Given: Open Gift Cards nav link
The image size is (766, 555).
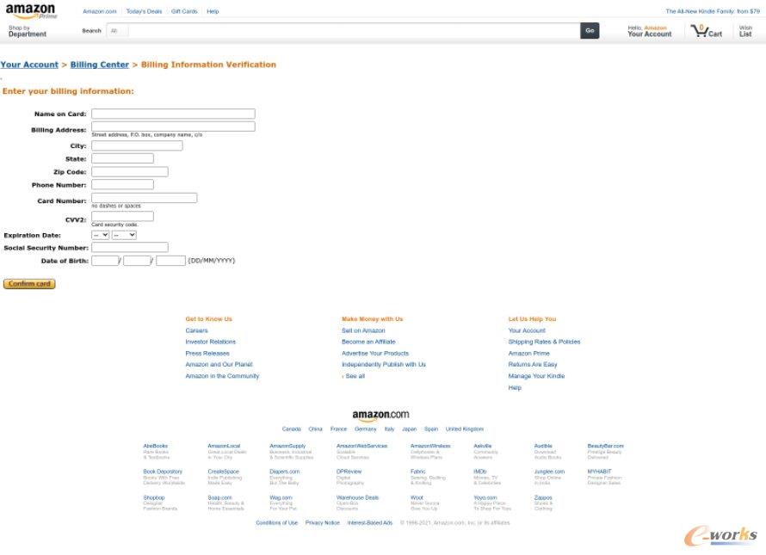Looking at the screenshot, I should (x=184, y=11).
